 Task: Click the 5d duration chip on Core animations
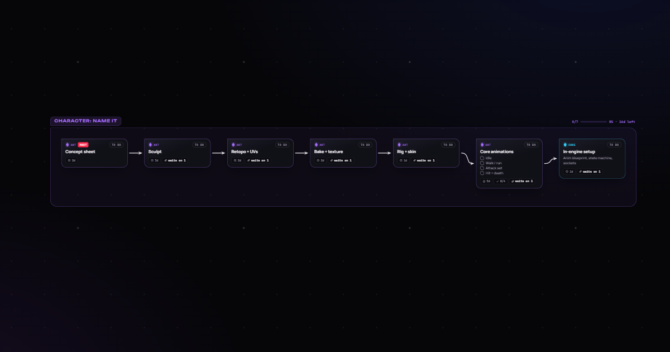pyautogui.click(x=486, y=181)
